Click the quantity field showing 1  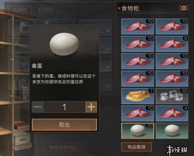click(64, 107)
